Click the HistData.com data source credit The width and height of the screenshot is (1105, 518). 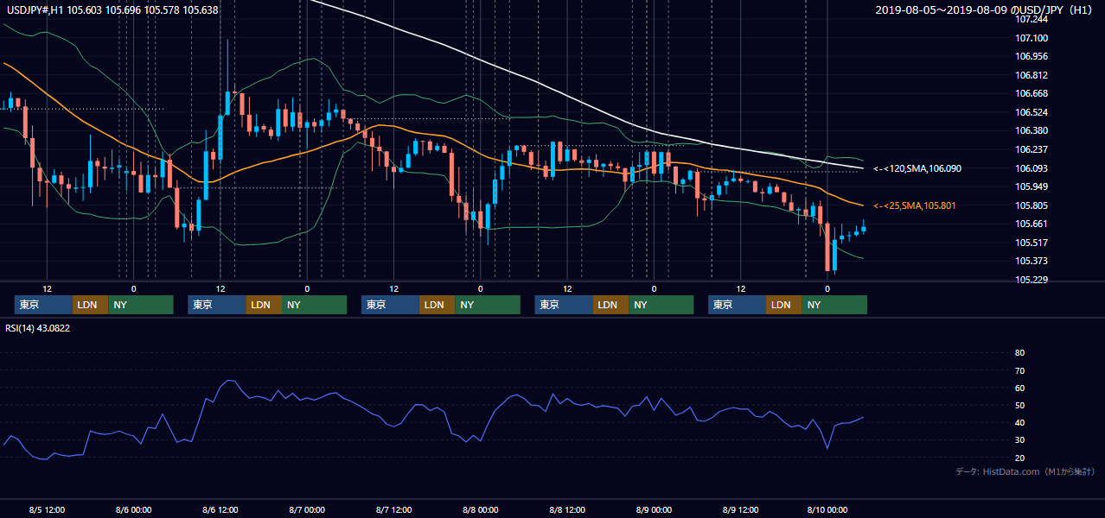tap(1025, 471)
